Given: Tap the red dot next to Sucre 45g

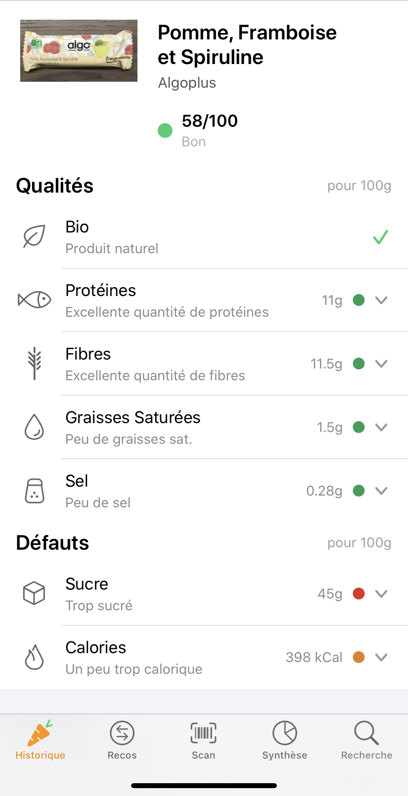Looking at the screenshot, I should click(x=359, y=594).
